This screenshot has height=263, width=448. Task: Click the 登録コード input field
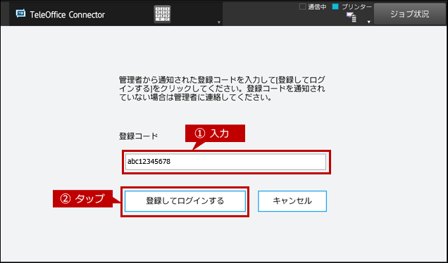(225, 162)
